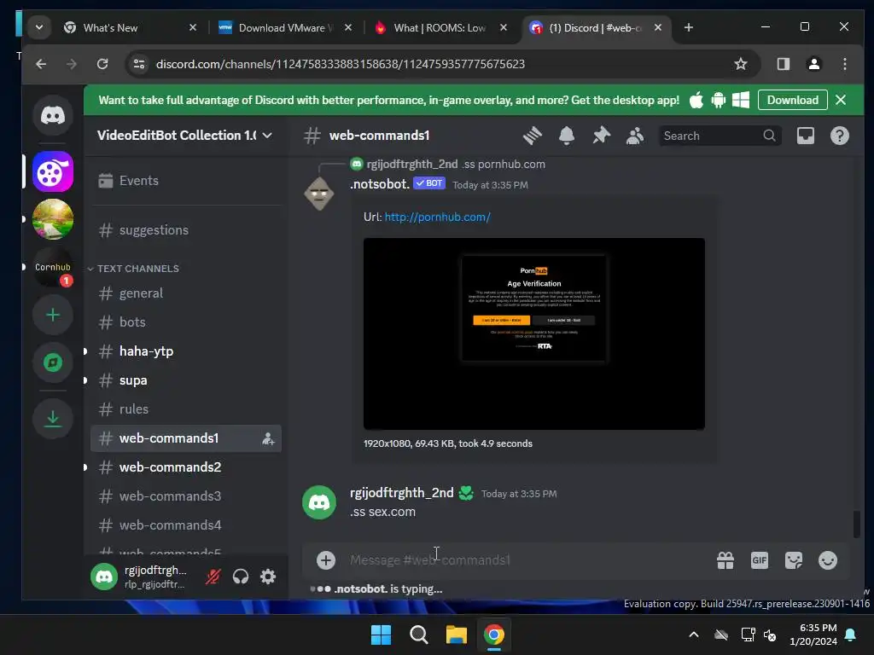Image resolution: width=874 pixels, height=655 pixels.
Task: Open the haha-ytp channel
Action: click(186, 351)
